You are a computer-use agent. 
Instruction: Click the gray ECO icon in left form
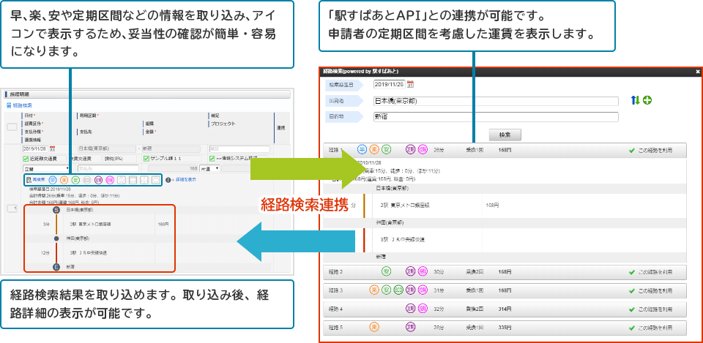click(x=87, y=180)
